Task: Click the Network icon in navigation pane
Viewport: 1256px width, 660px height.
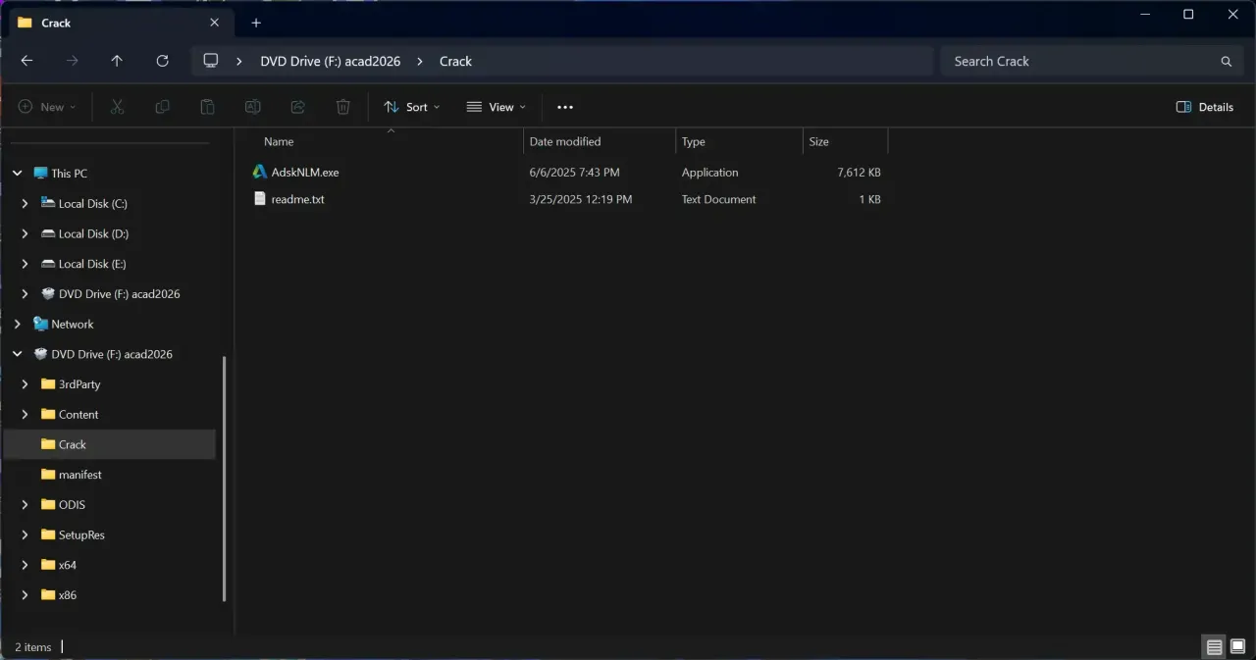Action: [x=40, y=324]
